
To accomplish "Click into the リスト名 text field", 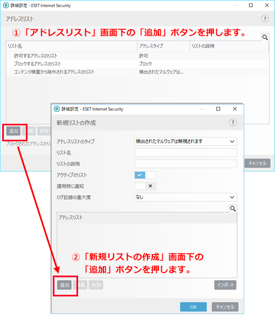I will [x=186, y=152].
